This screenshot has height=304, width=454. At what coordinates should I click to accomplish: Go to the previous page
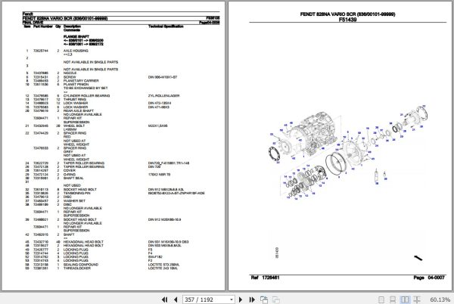(176, 299)
